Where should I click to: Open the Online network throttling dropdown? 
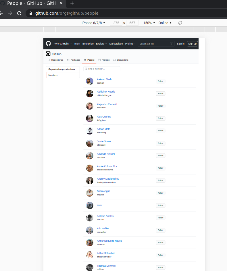(164, 23)
